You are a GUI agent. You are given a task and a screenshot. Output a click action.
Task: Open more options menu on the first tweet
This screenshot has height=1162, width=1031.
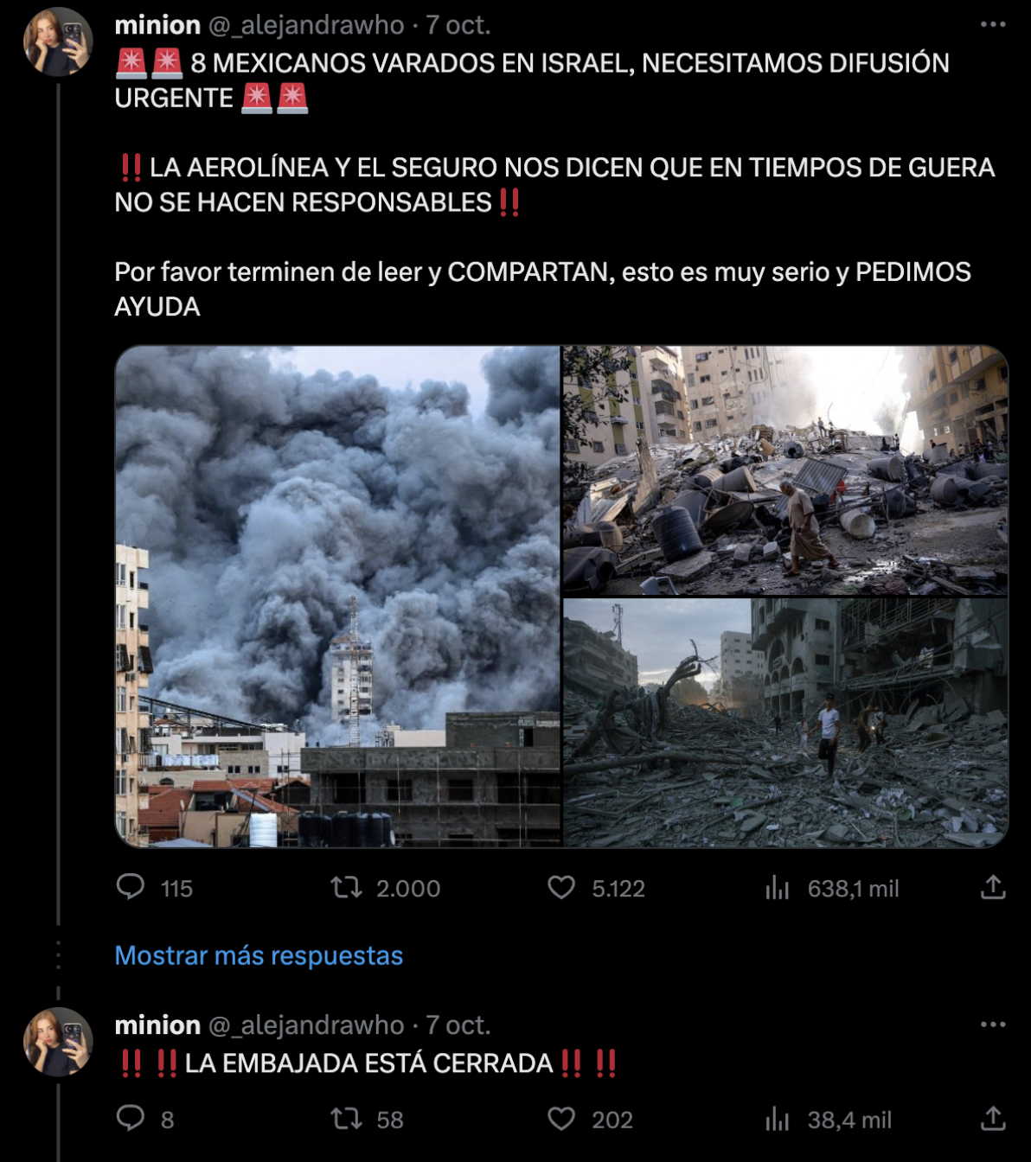tap(993, 24)
